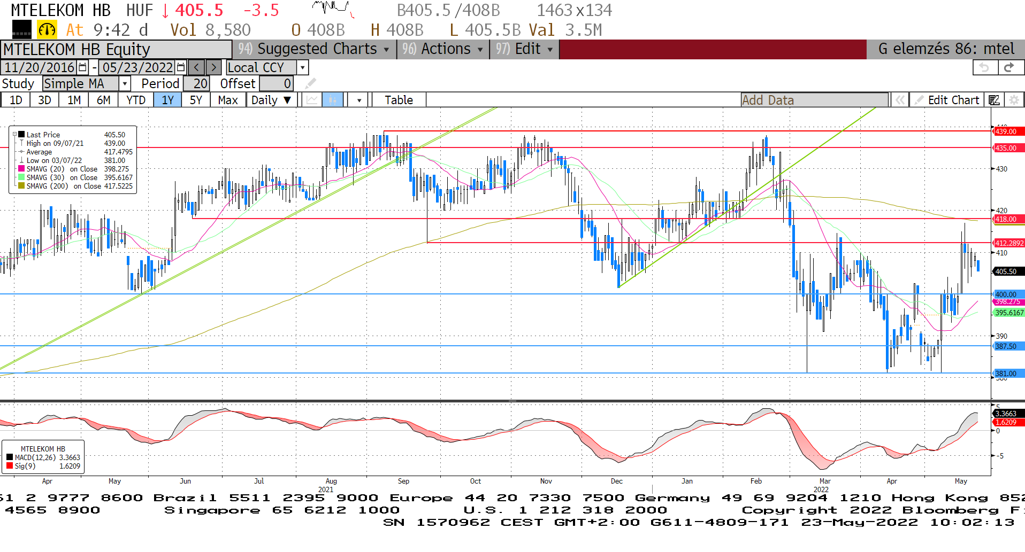Click the Offset input field
The height and width of the screenshot is (552, 1025).
(276, 83)
